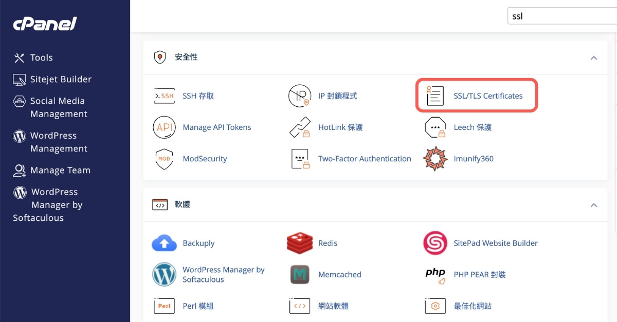Open the Imunify360 star icon

pos(435,159)
